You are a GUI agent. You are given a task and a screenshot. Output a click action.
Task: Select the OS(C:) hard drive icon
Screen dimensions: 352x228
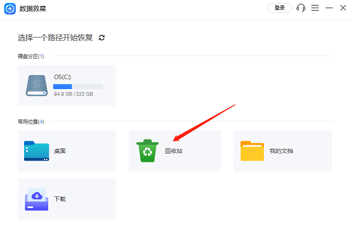point(36,86)
